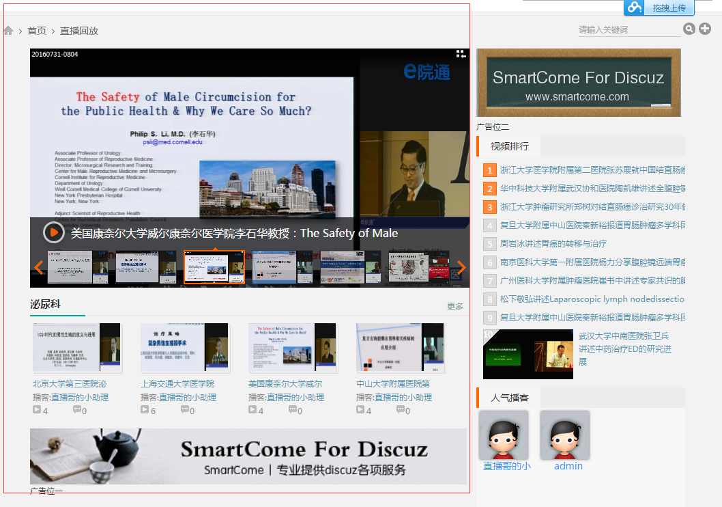Click the SmartCome teapot banner ad
This screenshot has width=722, height=507.
(248, 456)
